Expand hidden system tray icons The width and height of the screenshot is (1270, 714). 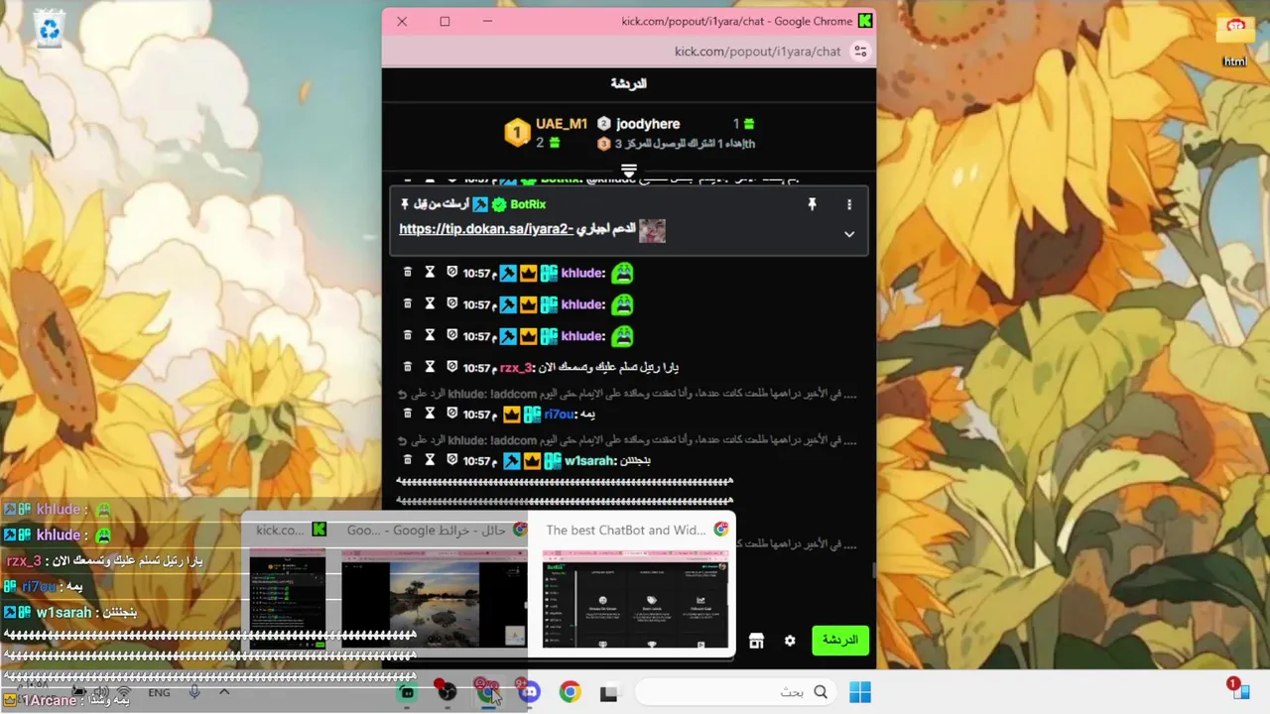point(224,692)
